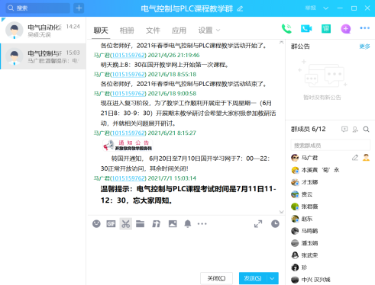Open the GIF sticker panel

click(111, 224)
